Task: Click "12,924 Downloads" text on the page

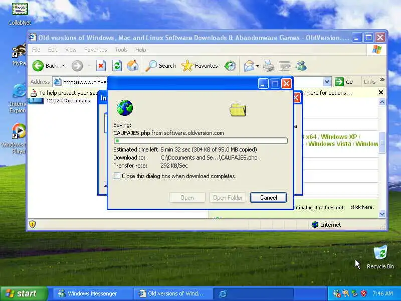Action: coord(68,101)
